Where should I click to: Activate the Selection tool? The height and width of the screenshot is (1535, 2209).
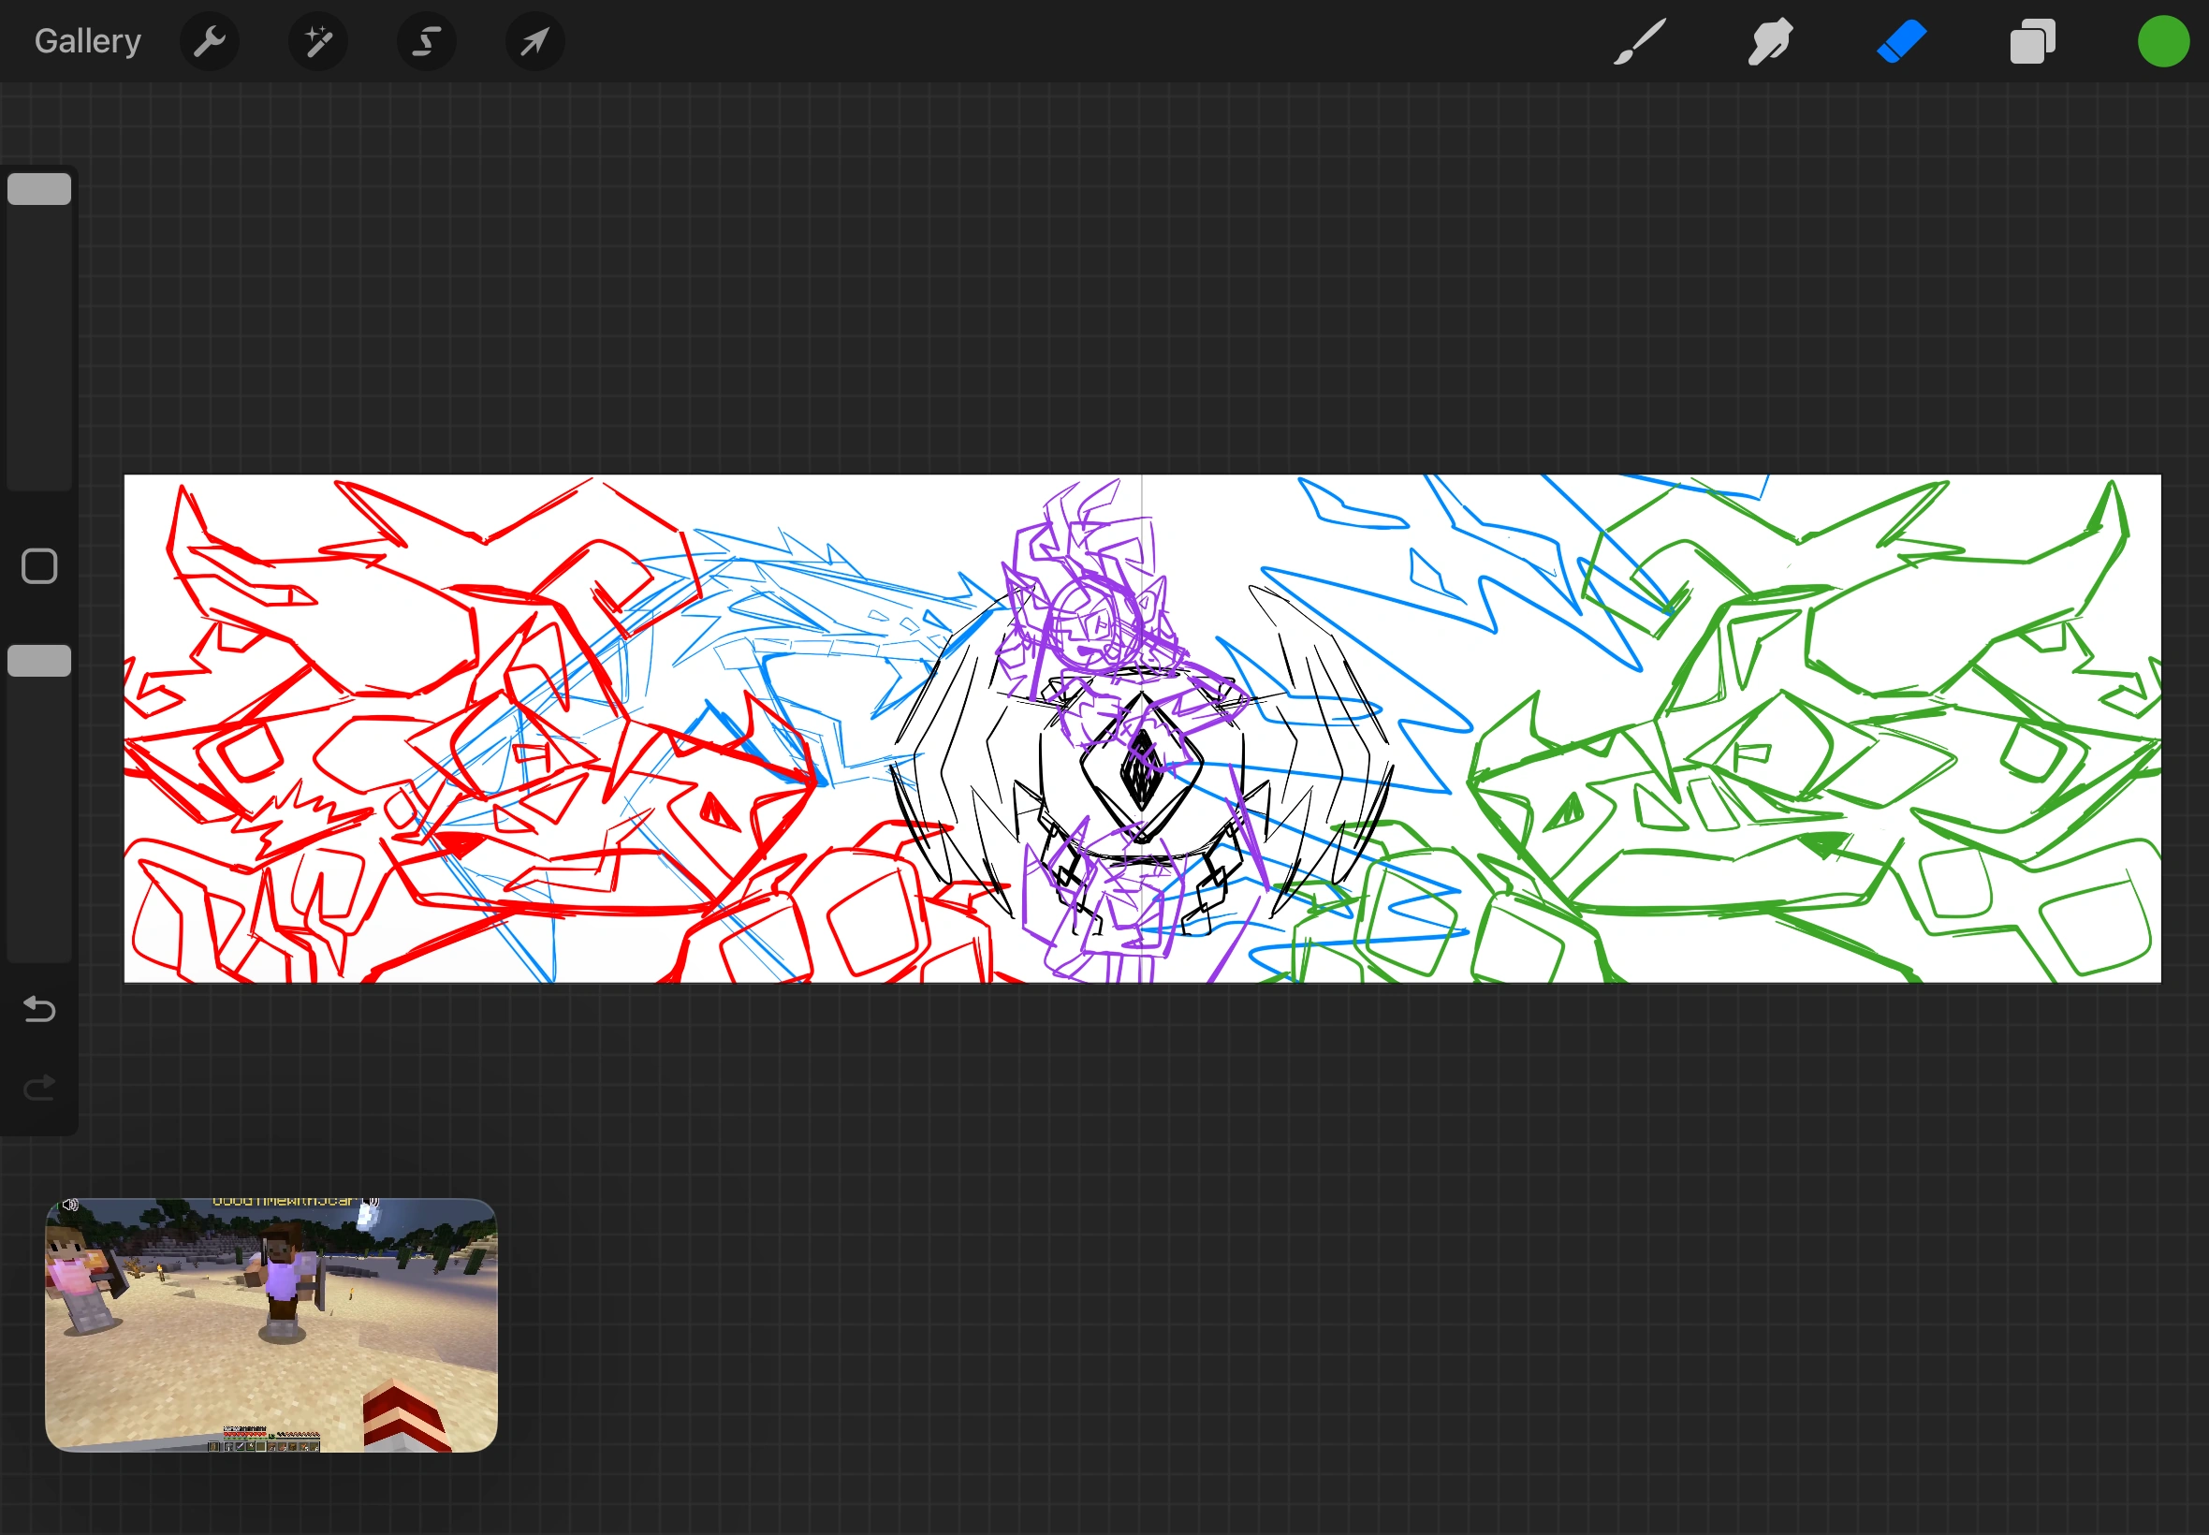tap(426, 41)
